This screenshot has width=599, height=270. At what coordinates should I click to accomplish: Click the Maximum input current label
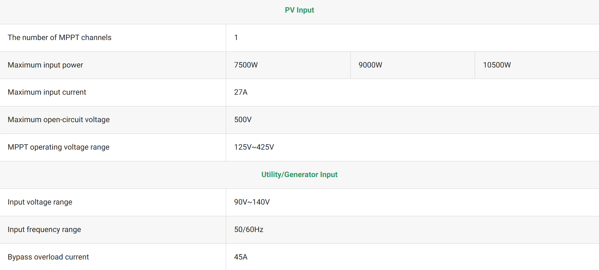pos(47,92)
